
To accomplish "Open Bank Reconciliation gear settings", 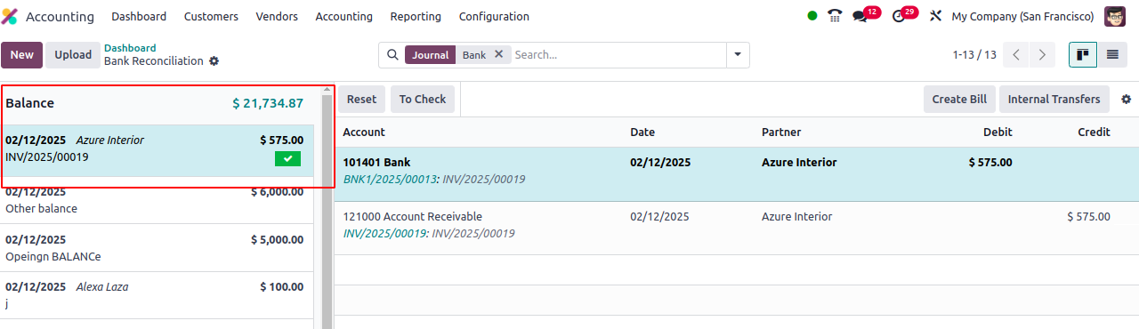I will (x=214, y=61).
